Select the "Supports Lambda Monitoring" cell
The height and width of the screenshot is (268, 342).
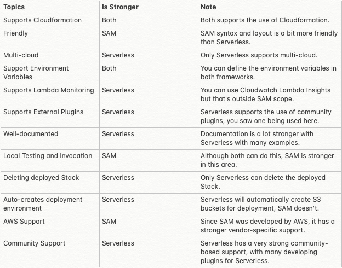coord(49,90)
